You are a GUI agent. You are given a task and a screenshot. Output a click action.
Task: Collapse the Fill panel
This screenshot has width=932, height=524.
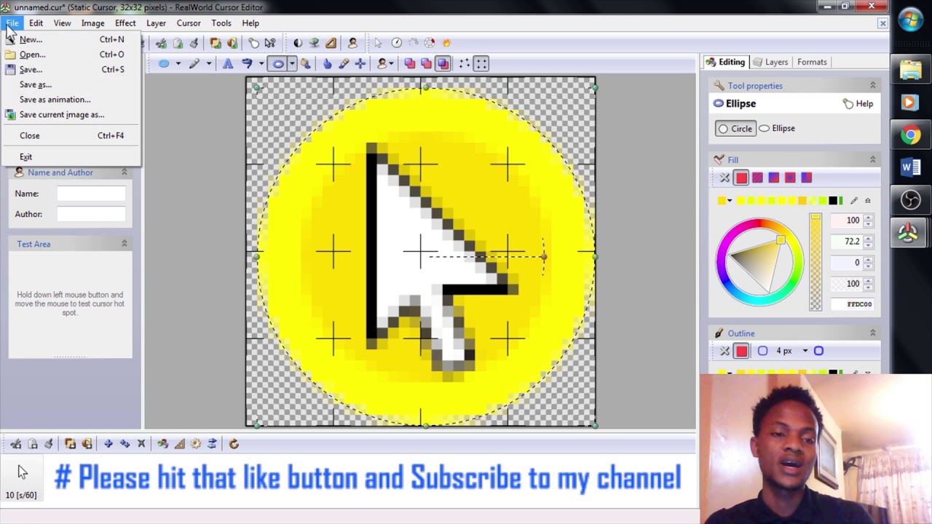tap(872, 159)
